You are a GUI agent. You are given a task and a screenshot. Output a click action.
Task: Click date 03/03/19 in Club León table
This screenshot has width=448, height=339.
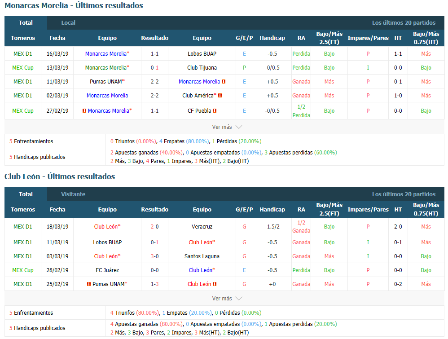[x=57, y=256]
